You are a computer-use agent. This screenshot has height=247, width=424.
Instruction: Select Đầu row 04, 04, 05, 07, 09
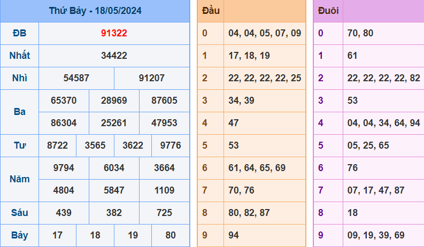click(265, 33)
